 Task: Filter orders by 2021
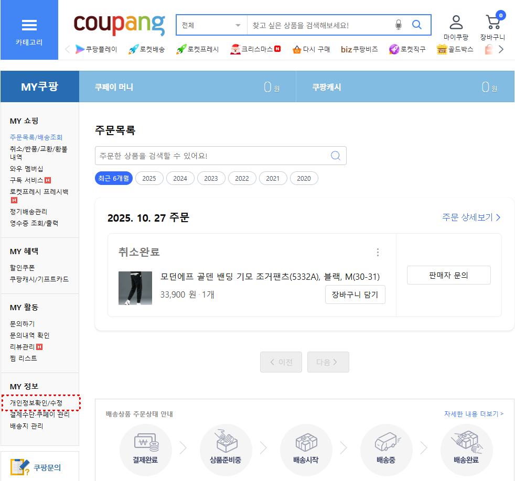tap(273, 178)
